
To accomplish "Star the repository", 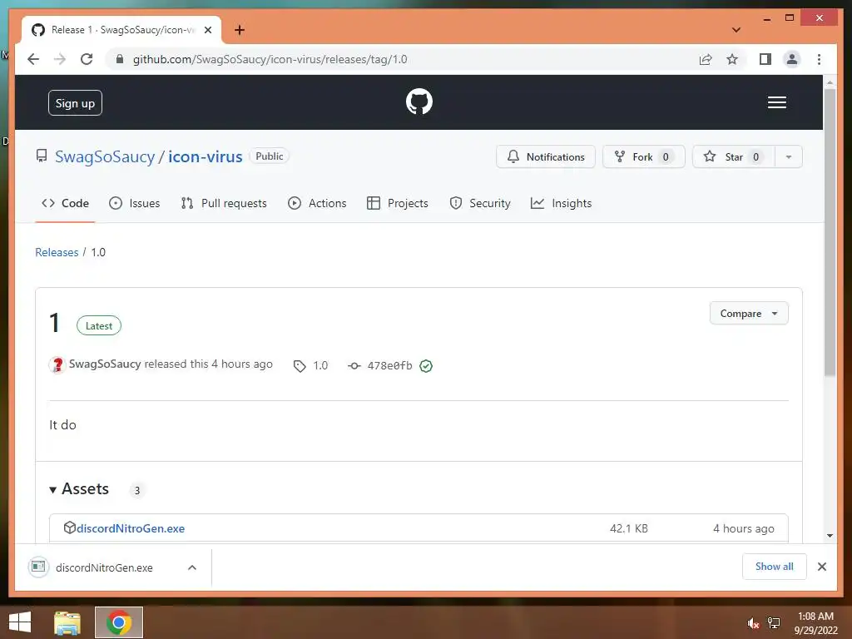I will (734, 156).
